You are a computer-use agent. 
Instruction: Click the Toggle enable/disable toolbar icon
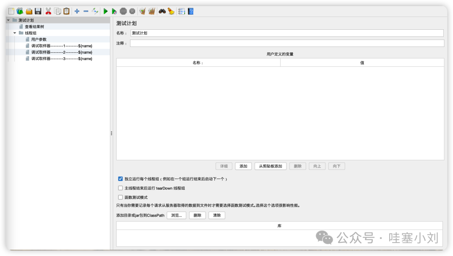point(95,11)
